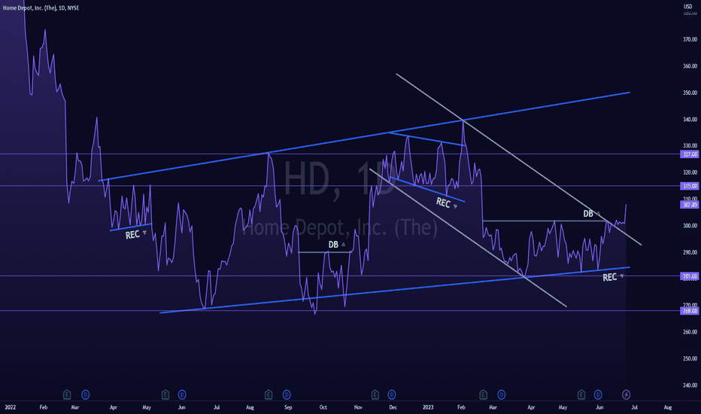Image resolution: width=701 pixels, height=414 pixels.
Task: Open the dividend marker at September 2022
Action: pos(287,394)
